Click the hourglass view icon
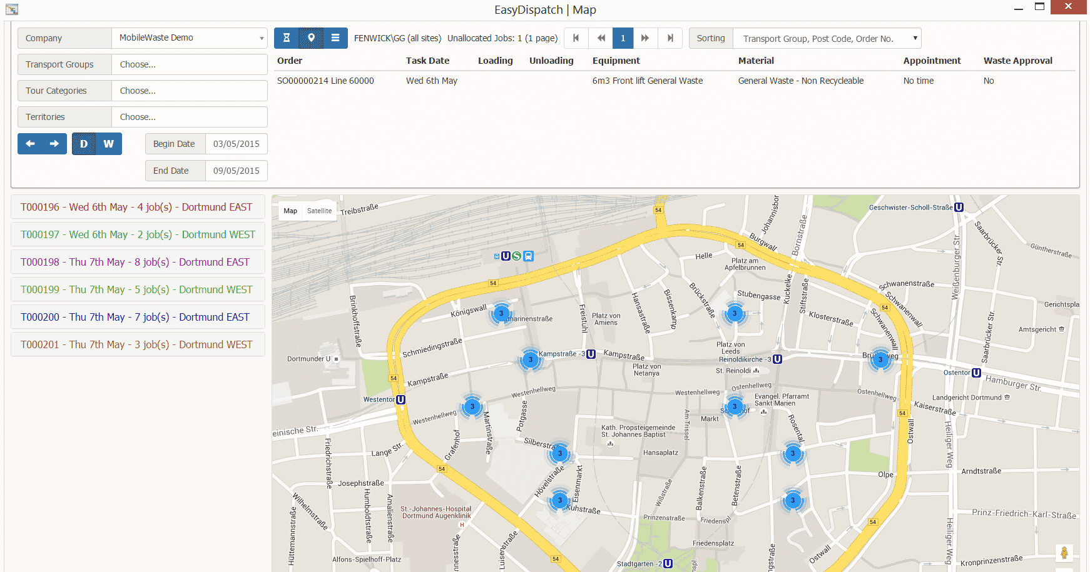 [286, 38]
